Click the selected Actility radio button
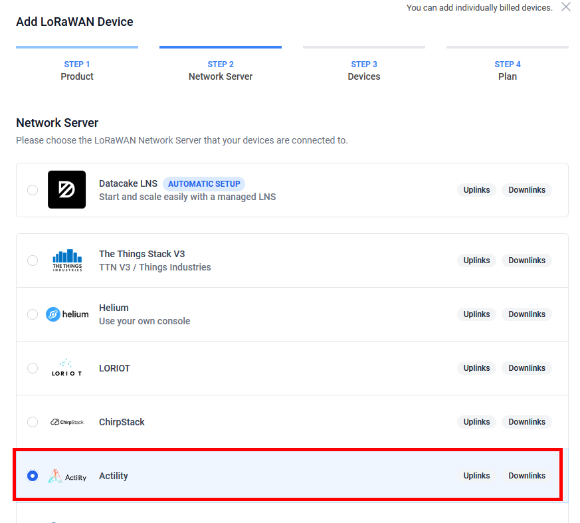This screenshot has width=580, height=523. click(33, 476)
